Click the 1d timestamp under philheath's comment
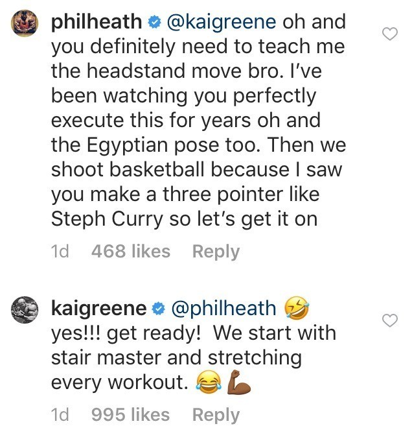Viewport: 412px width, 439px height. [x=60, y=252]
